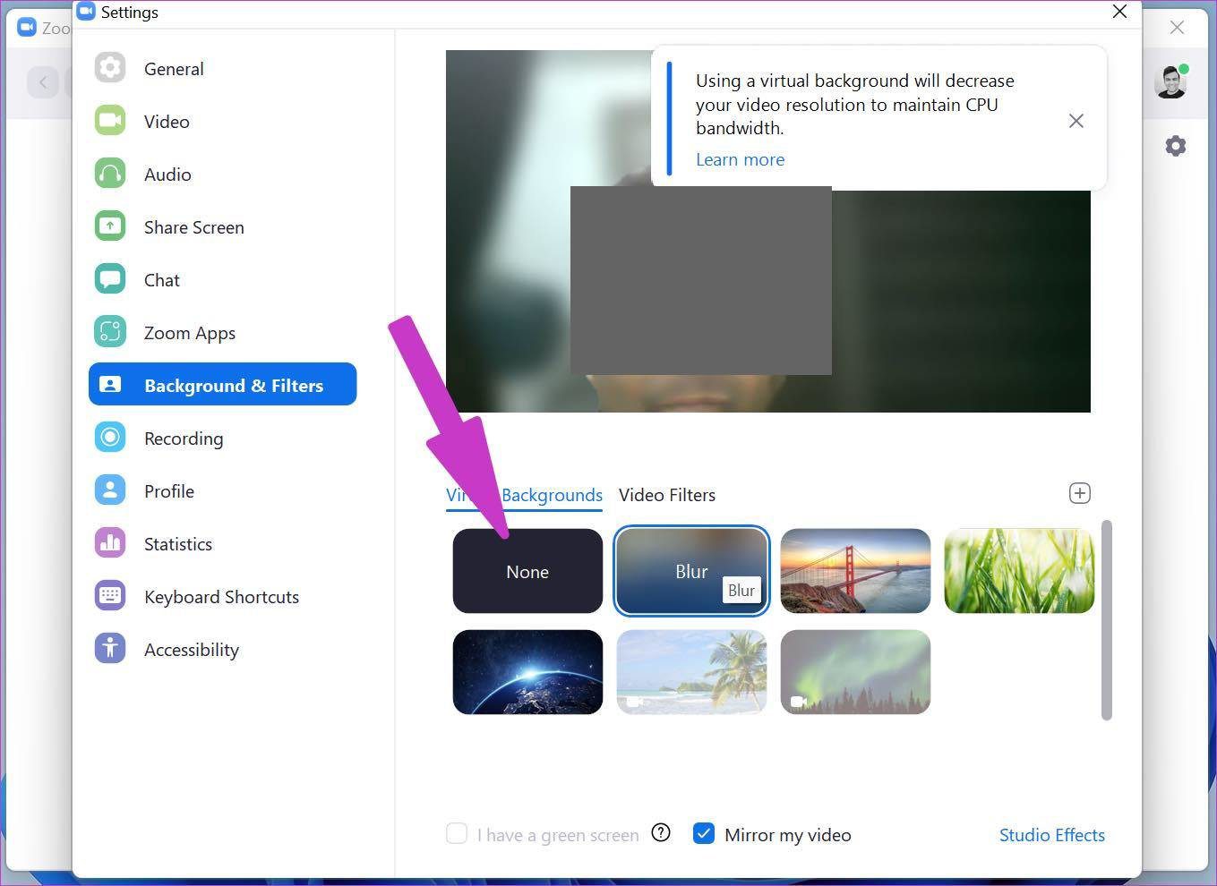Open the Accessibility settings label
This screenshot has height=886, width=1217.
(x=192, y=650)
